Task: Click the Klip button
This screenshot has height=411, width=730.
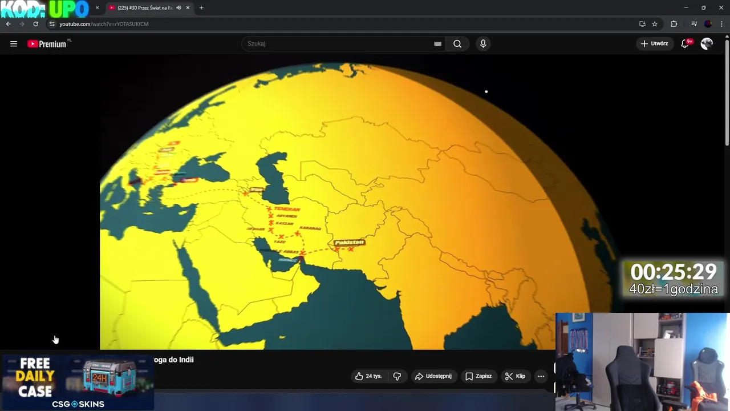Action: [515, 376]
